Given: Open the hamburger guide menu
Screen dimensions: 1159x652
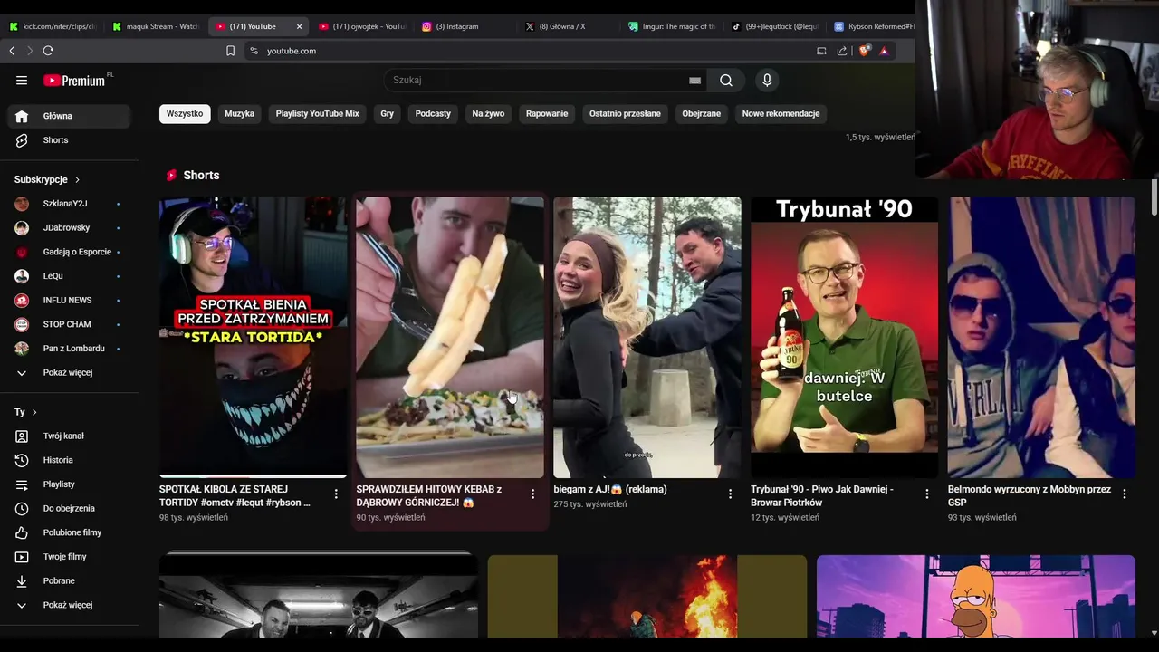Looking at the screenshot, I should [22, 81].
